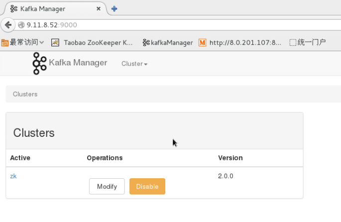
Task: Click the Clusters panel heading
Action: point(34,132)
